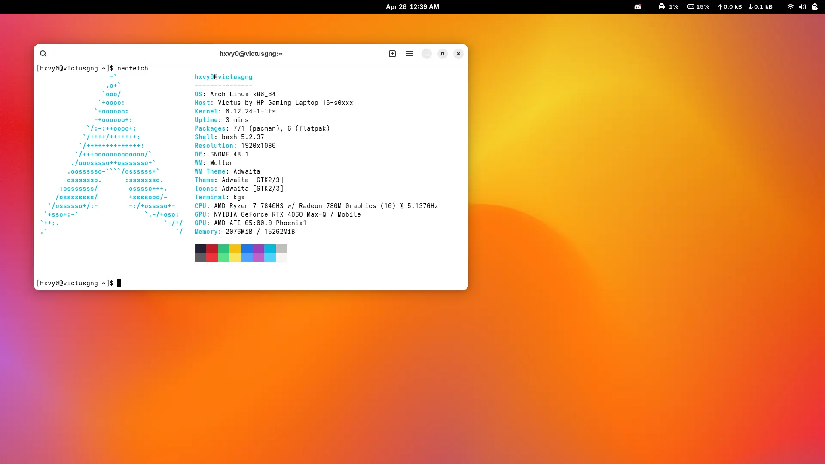Click the Host line Victus by HP
This screenshot has width=825, height=464.
click(x=274, y=103)
